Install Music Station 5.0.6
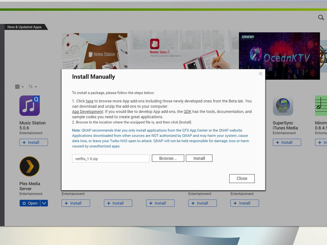Screen dimensions: 327x245 click(x=34, y=143)
